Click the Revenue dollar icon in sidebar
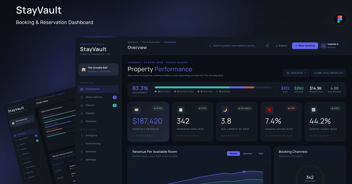The width and height of the screenshot is (352, 184). point(82,121)
